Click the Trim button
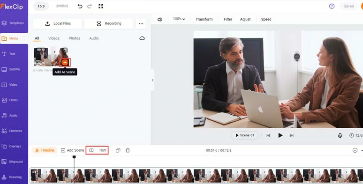The image size is (363, 184). (103, 150)
